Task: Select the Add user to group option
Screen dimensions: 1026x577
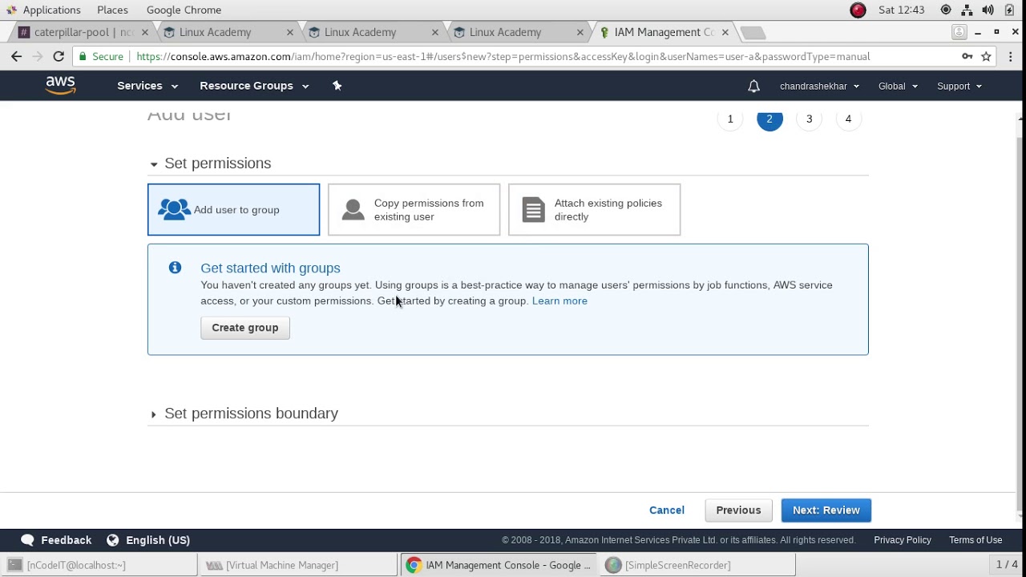Action: pos(233,210)
